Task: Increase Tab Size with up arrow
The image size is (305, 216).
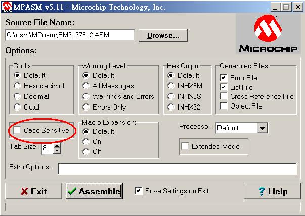Action: pos(57,146)
